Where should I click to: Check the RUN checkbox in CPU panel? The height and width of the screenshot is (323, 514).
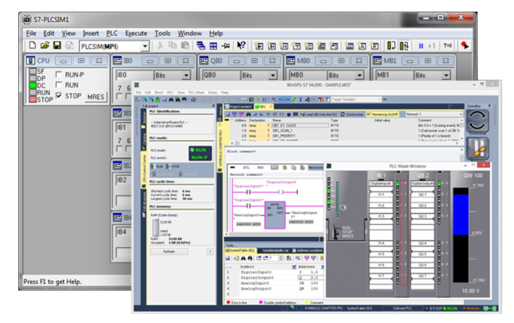point(59,85)
